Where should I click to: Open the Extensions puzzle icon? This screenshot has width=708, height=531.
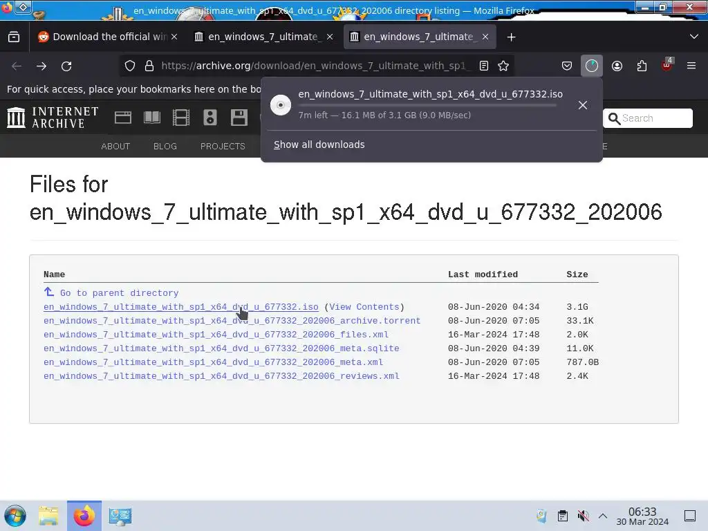pos(642,66)
